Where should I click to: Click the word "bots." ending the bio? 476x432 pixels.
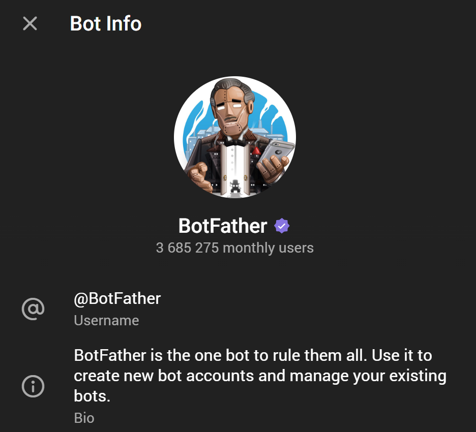(x=92, y=396)
